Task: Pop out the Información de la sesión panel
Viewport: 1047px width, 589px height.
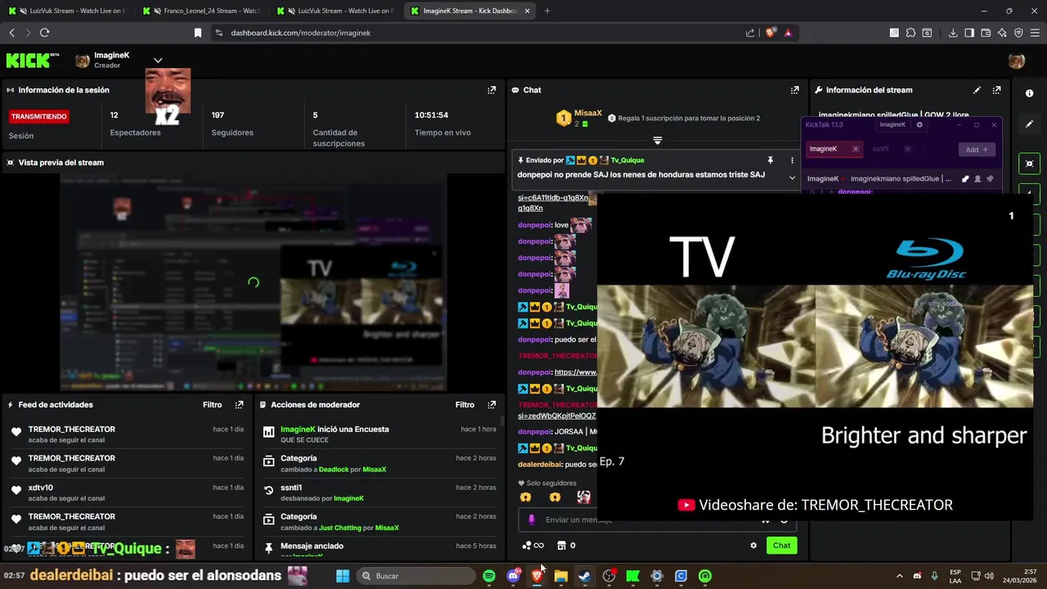Action: point(492,90)
